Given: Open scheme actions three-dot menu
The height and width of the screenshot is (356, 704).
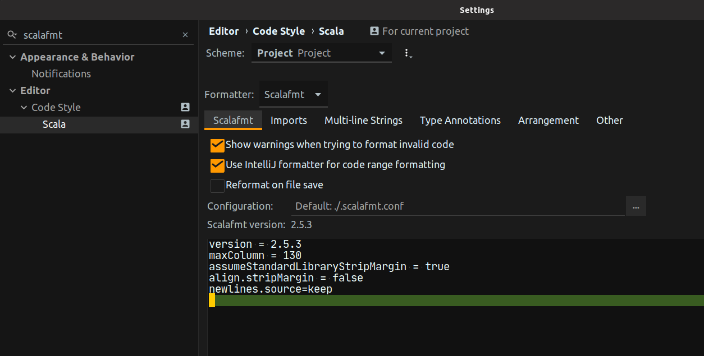Looking at the screenshot, I should 408,53.
